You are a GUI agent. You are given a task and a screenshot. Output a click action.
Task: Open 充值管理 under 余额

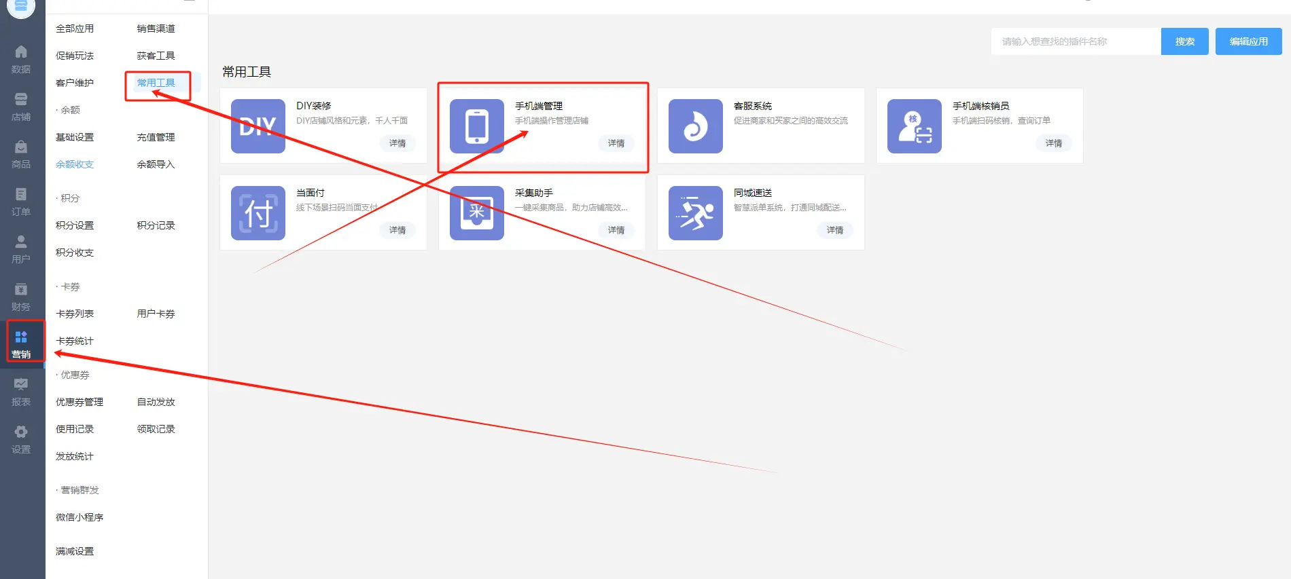click(x=156, y=137)
